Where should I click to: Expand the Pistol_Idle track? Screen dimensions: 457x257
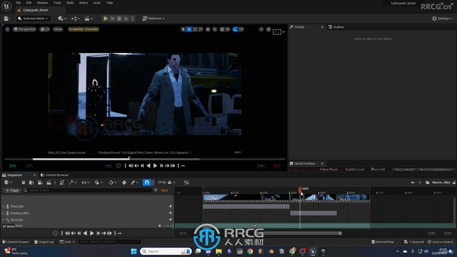(x=4, y=206)
